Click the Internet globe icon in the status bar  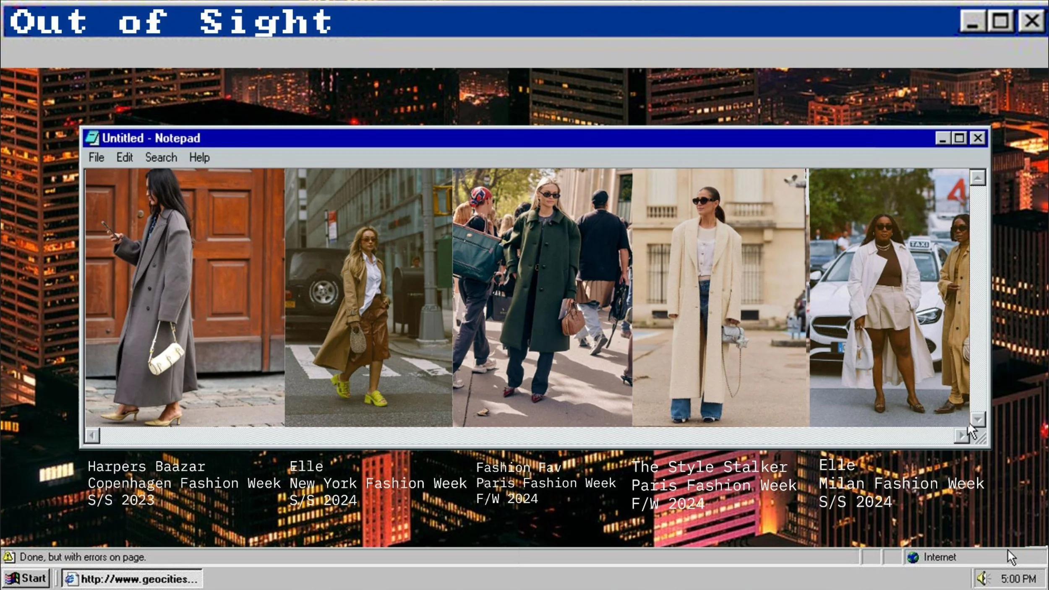point(913,557)
